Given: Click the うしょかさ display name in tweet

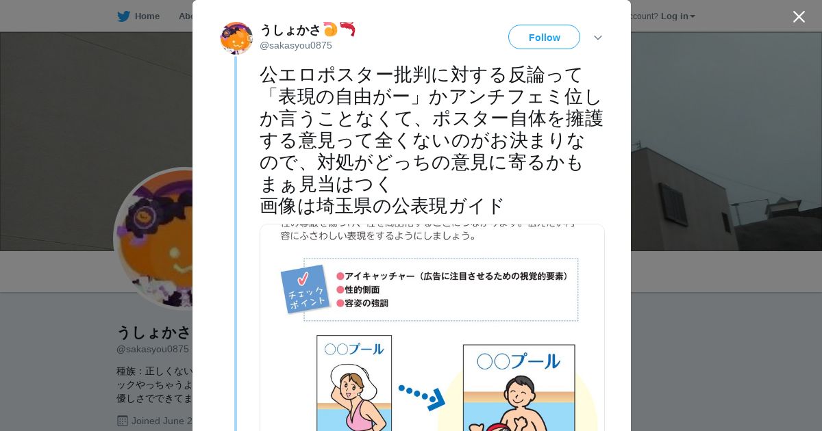Looking at the screenshot, I should click(290, 29).
